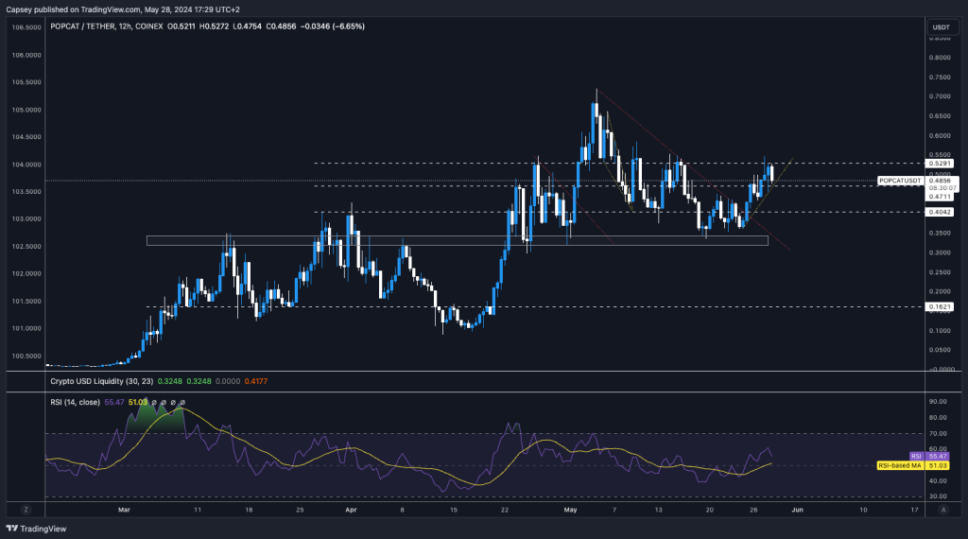Select the 0.4042 horizontal level price tag
The height and width of the screenshot is (539, 968).
[941, 213]
